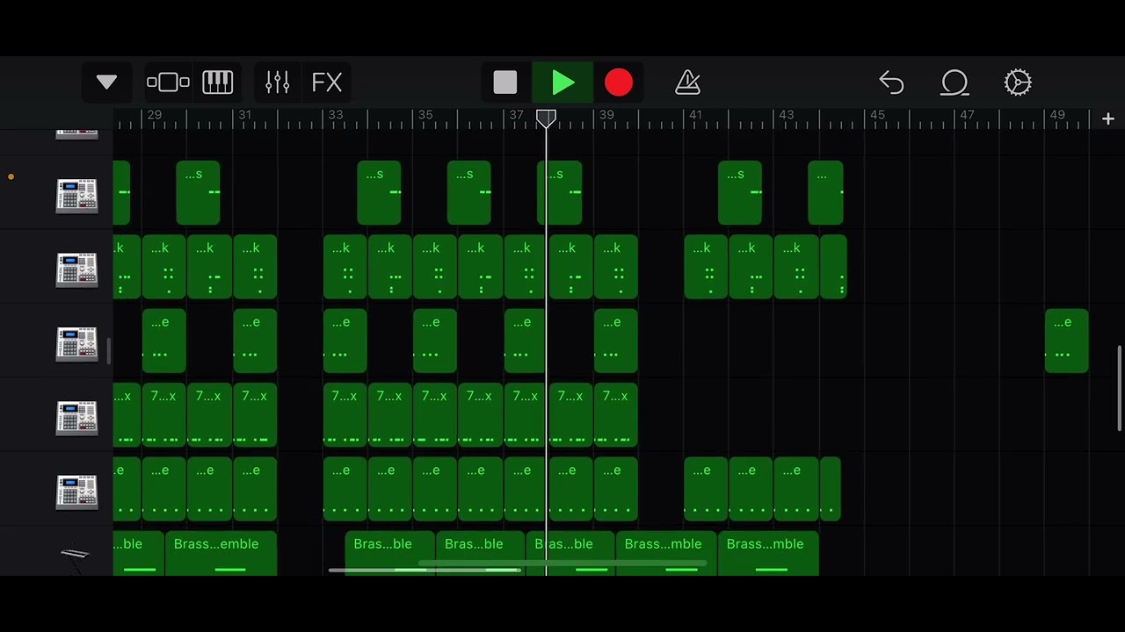Select the ...k region starting at bar 39

[x=615, y=267]
